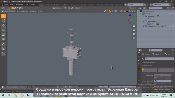Switch to the Sculpting workspace tab
Screen dimensions: 175x98
click(57, 5)
